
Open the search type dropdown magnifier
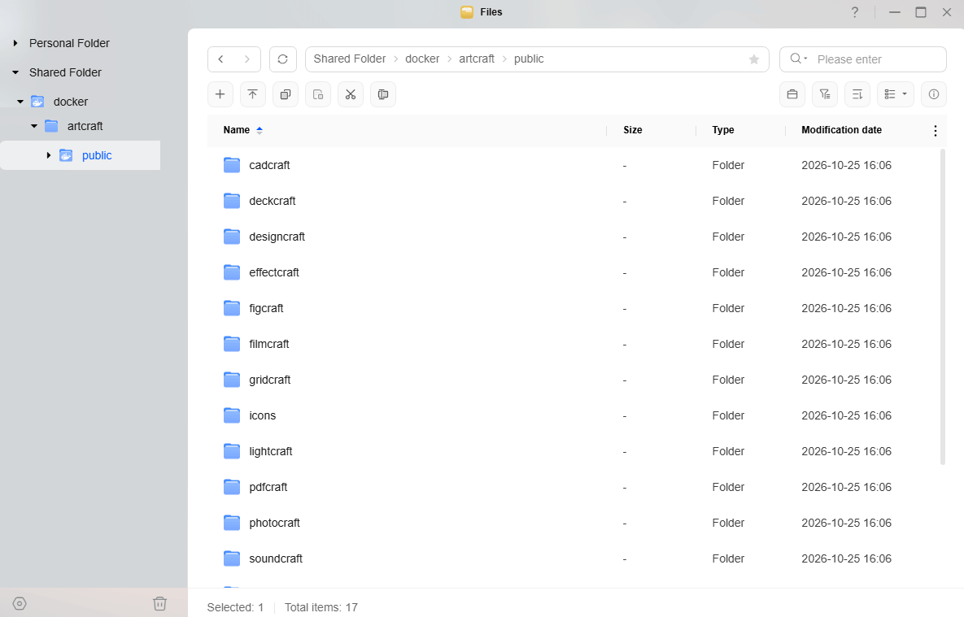click(799, 59)
